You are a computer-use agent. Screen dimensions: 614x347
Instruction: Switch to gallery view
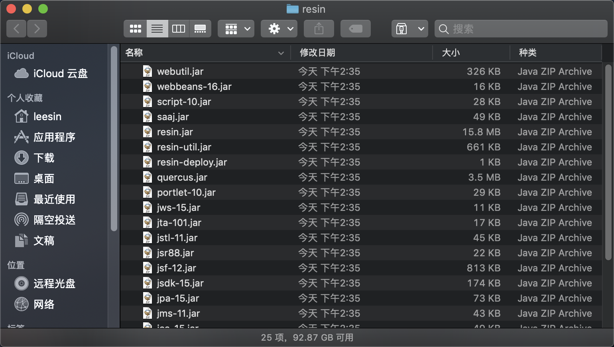(x=200, y=29)
